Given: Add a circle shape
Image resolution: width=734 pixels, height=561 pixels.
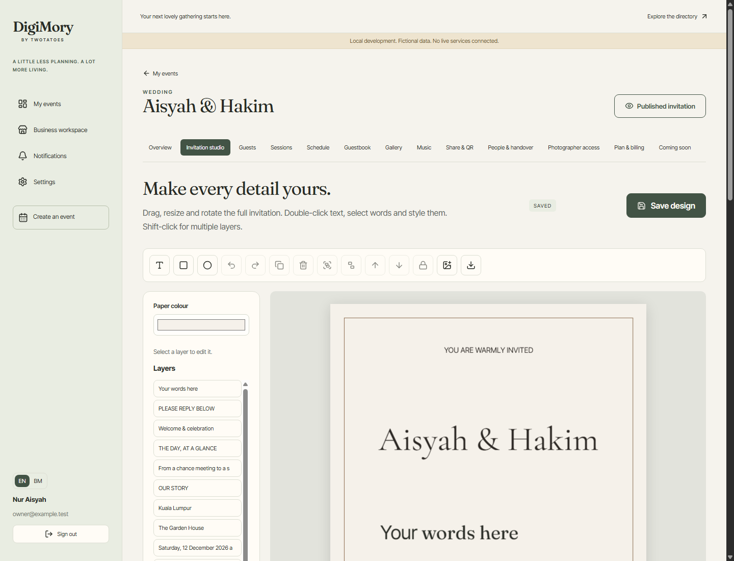Looking at the screenshot, I should [207, 265].
